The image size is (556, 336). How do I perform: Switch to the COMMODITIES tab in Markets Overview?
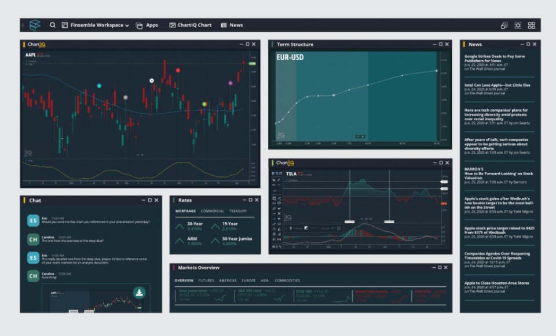(288, 280)
